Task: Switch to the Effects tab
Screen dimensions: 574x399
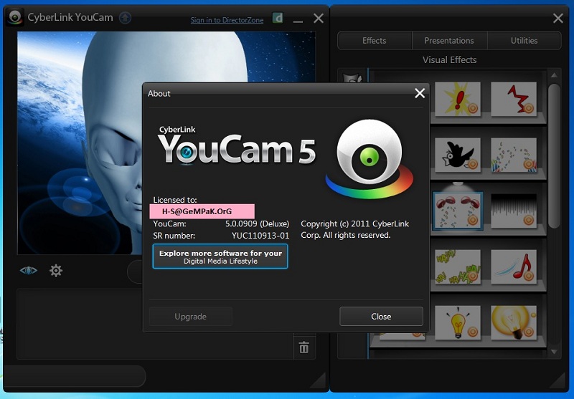Action: [375, 41]
